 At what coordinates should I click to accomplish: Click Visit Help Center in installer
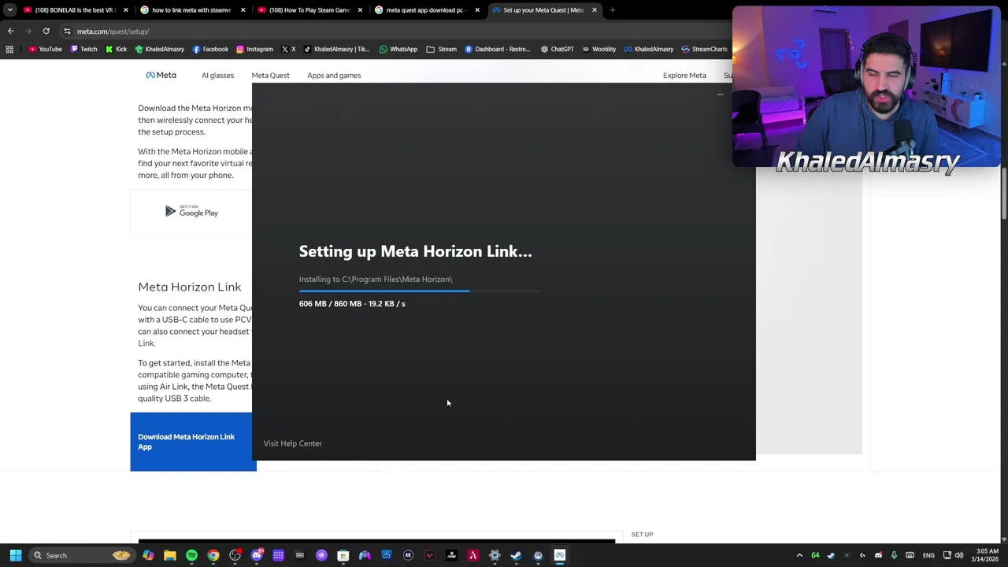tap(292, 443)
